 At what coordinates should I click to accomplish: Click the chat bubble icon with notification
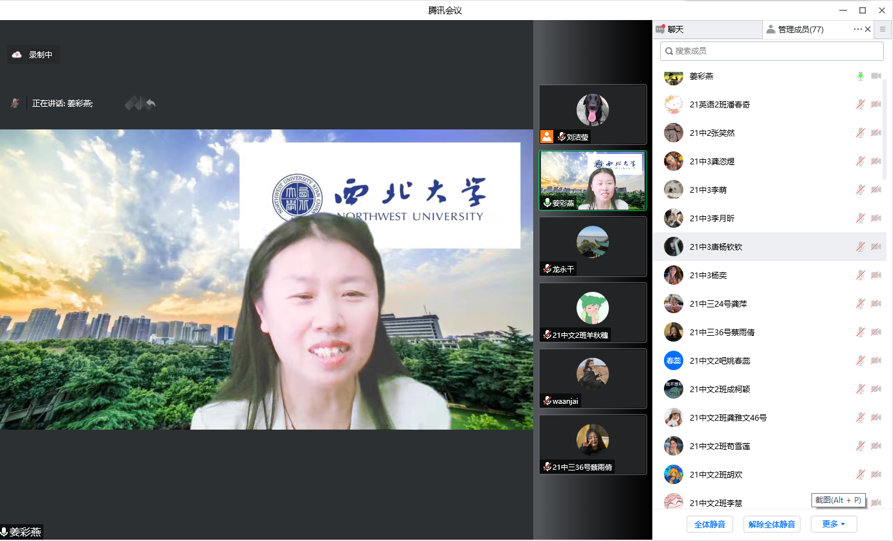coord(660,29)
